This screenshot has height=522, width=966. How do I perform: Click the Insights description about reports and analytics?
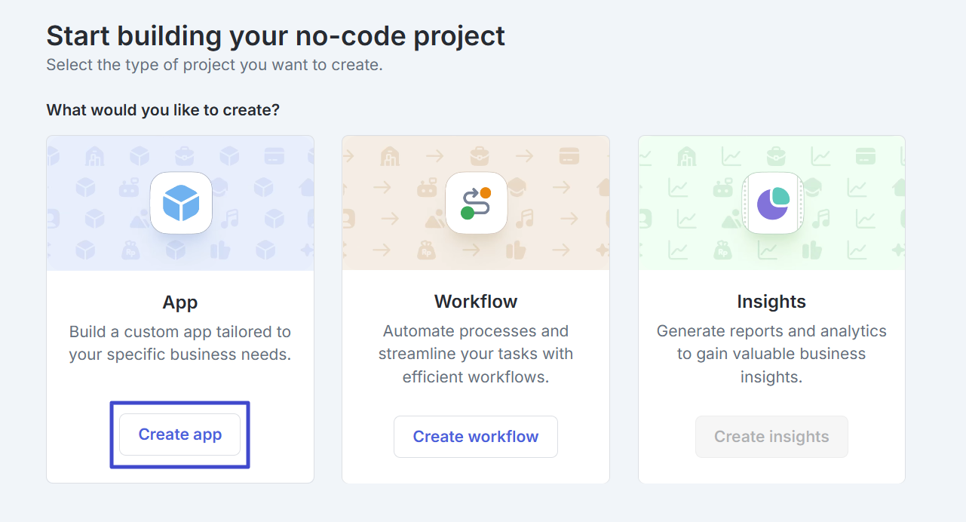pyautogui.click(x=771, y=354)
